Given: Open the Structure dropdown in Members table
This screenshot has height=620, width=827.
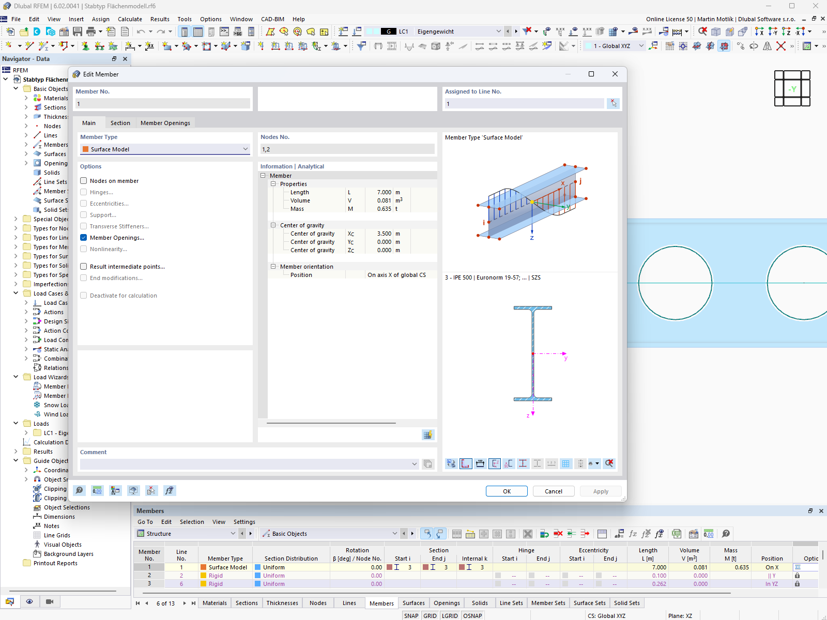Looking at the screenshot, I should 233,534.
